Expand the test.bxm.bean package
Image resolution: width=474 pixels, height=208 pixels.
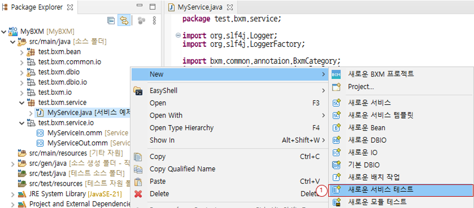click(22, 52)
